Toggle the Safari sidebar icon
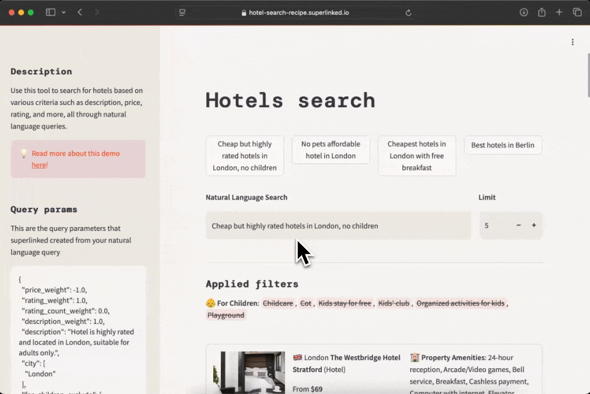Image resolution: width=590 pixels, height=394 pixels. click(x=50, y=13)
